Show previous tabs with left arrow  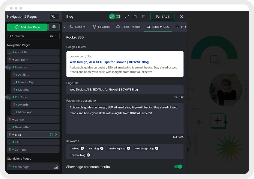(x=64, y=27)
